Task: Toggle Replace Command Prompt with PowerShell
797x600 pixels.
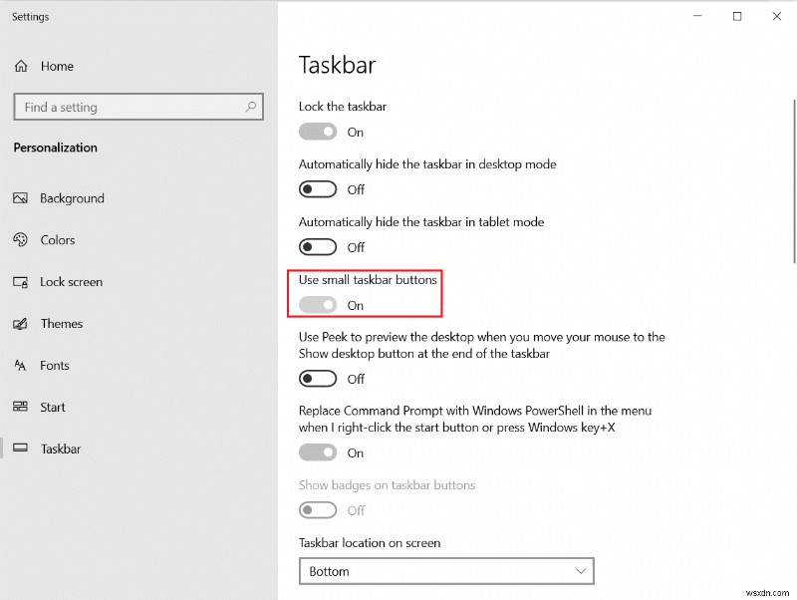Action: [319, 452]
